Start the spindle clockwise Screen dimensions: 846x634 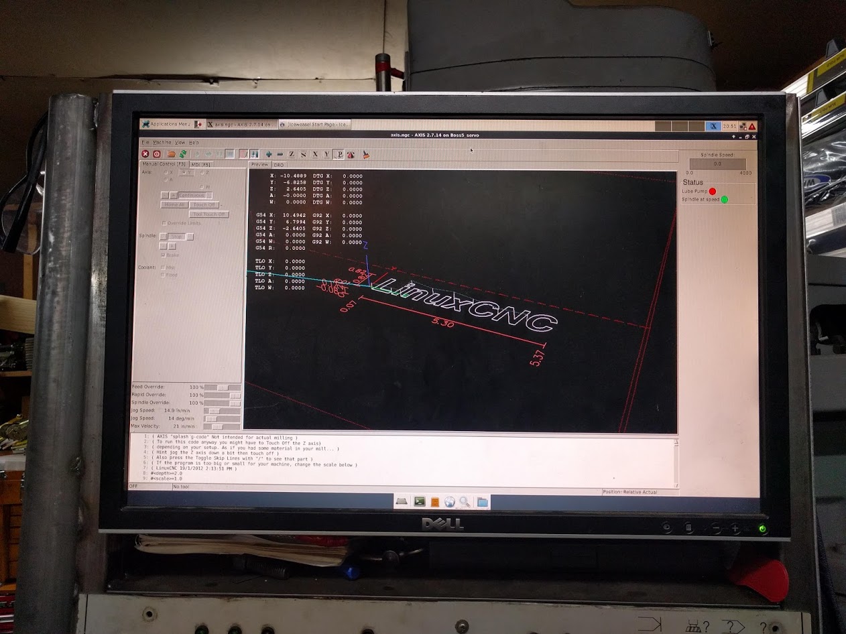[190, 237]
